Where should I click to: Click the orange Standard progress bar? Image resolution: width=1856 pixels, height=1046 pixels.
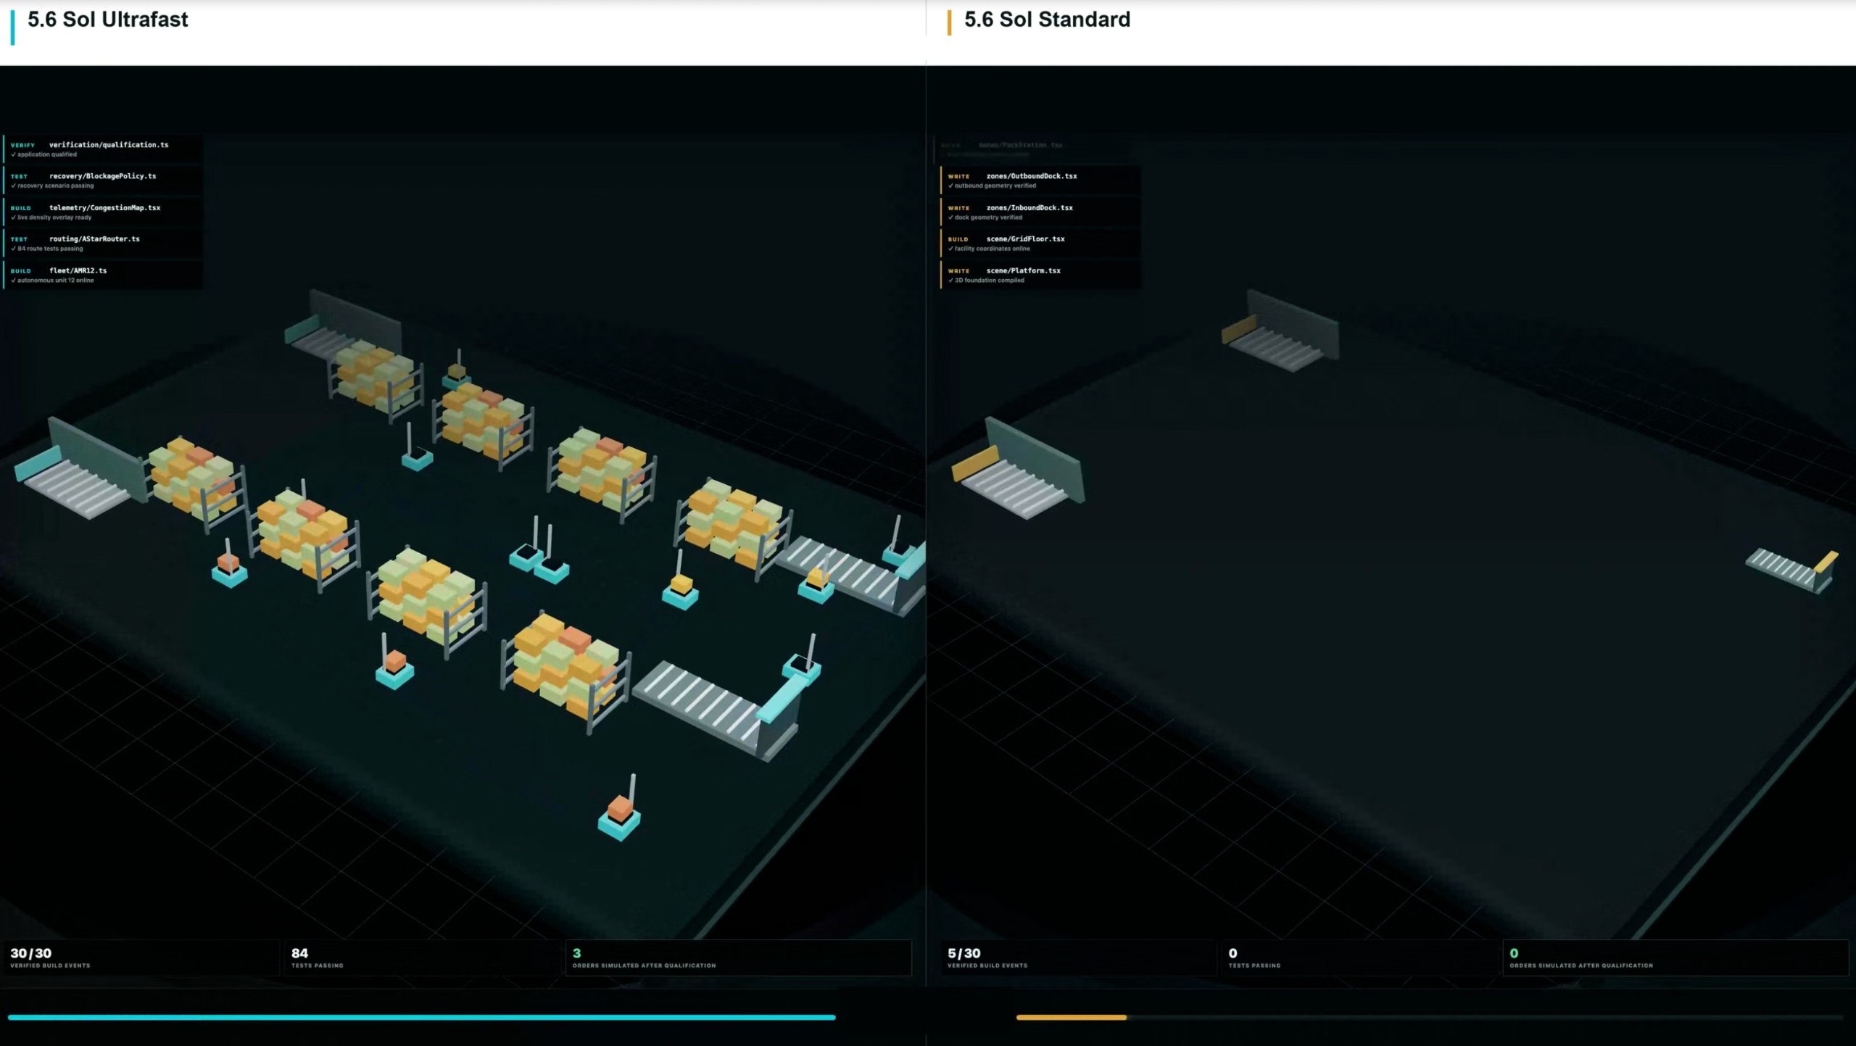(x=1071, y=1017)
